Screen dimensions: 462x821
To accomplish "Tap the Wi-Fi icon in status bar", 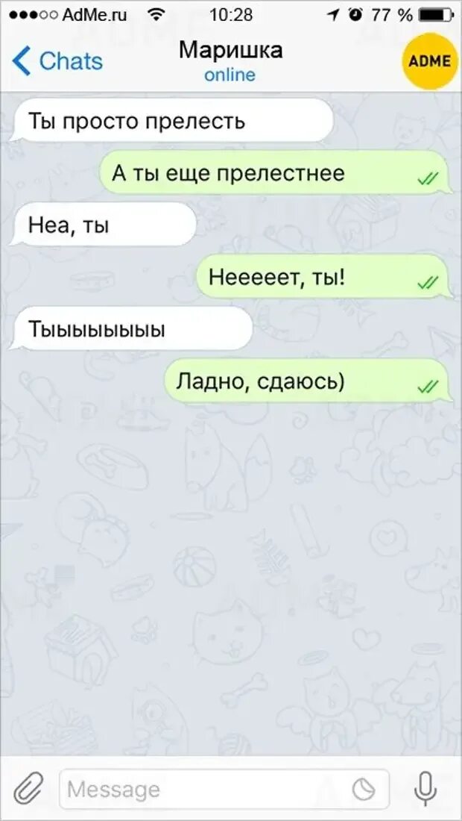I will [155, 15].
